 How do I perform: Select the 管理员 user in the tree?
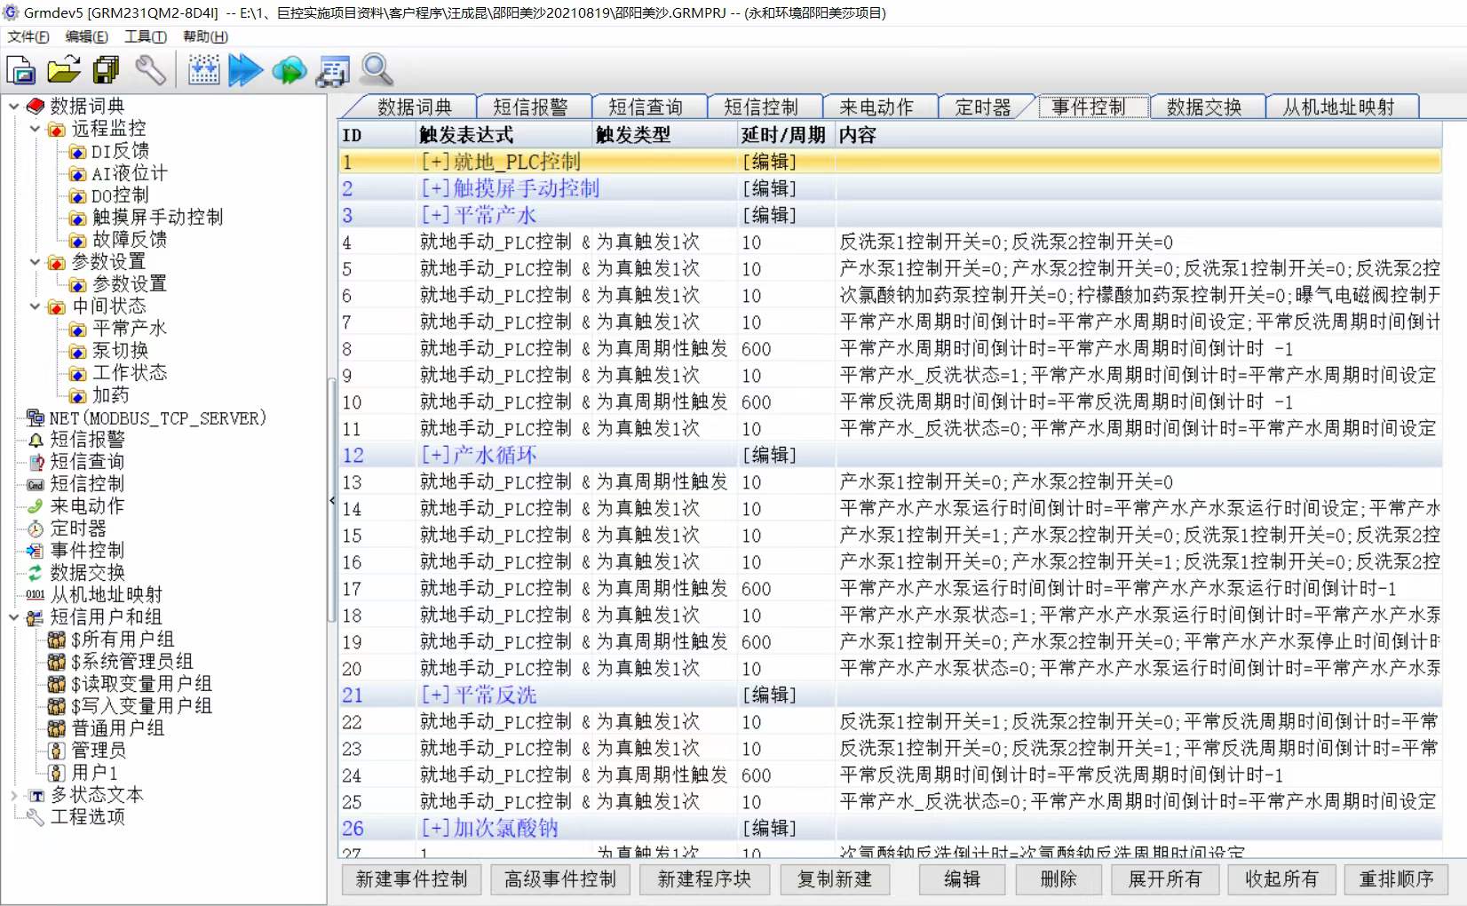pos(98,751)
